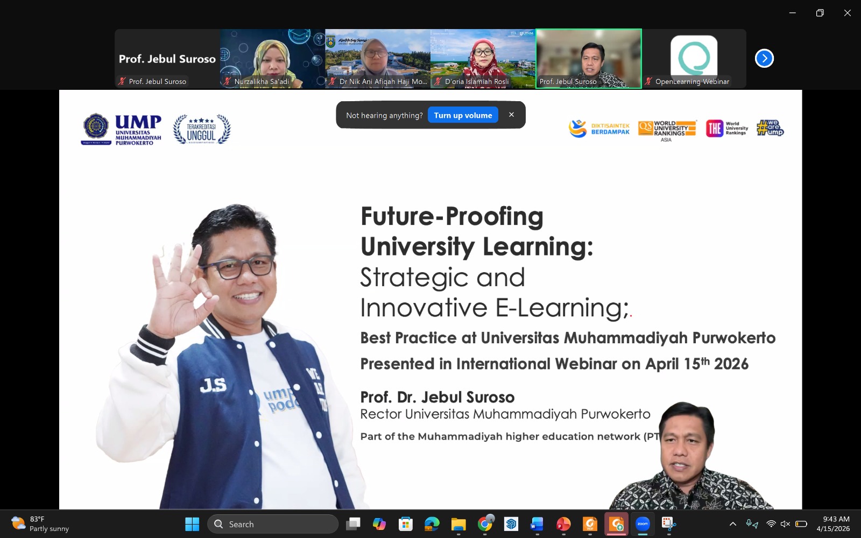
Task: Open File Explorer from the taskbar
Action: (458, 523)
